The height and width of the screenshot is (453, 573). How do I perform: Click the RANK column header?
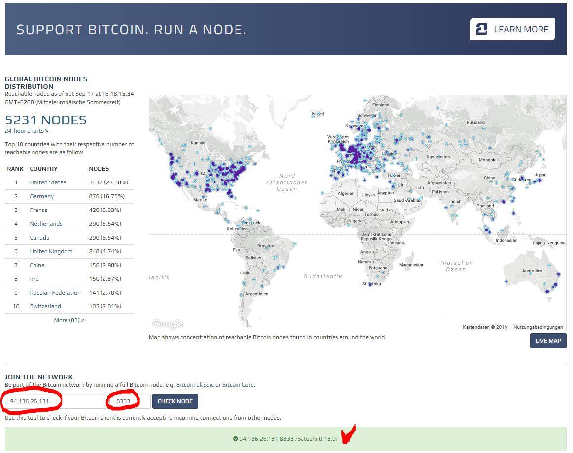coord(15,169)
